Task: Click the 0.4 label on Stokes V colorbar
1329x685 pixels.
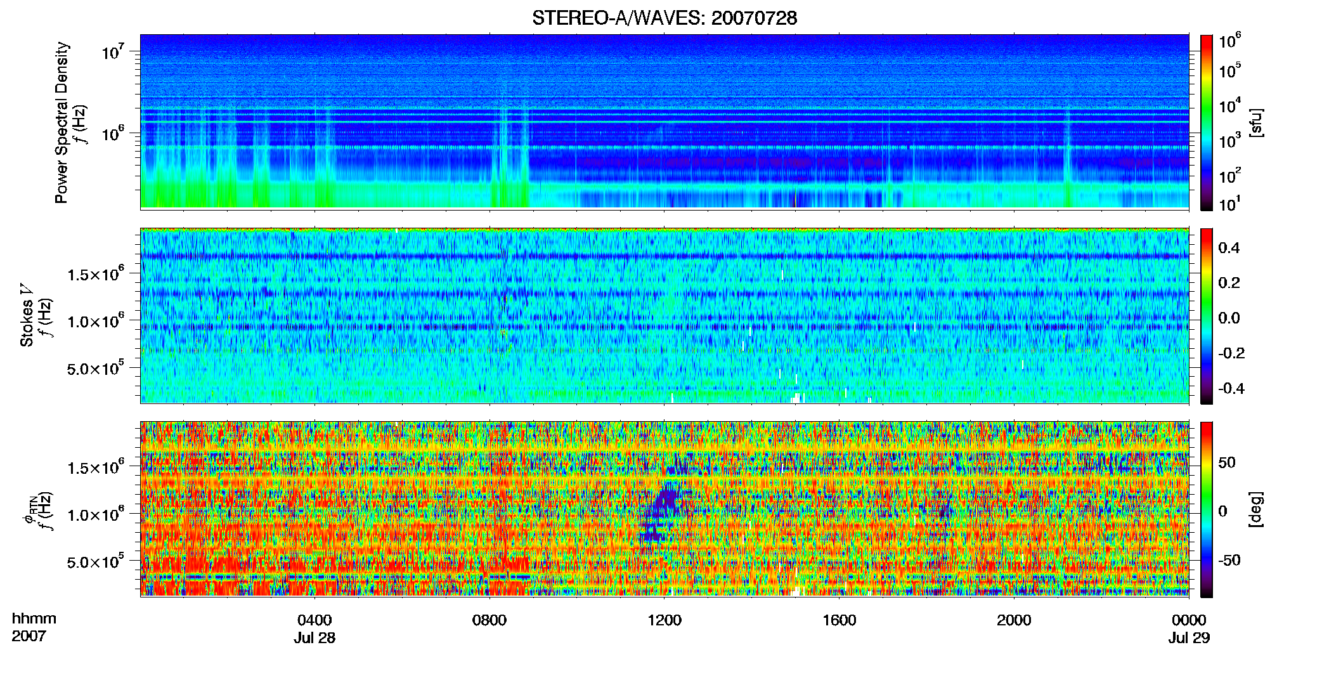Action: [x=1229, y=248]
